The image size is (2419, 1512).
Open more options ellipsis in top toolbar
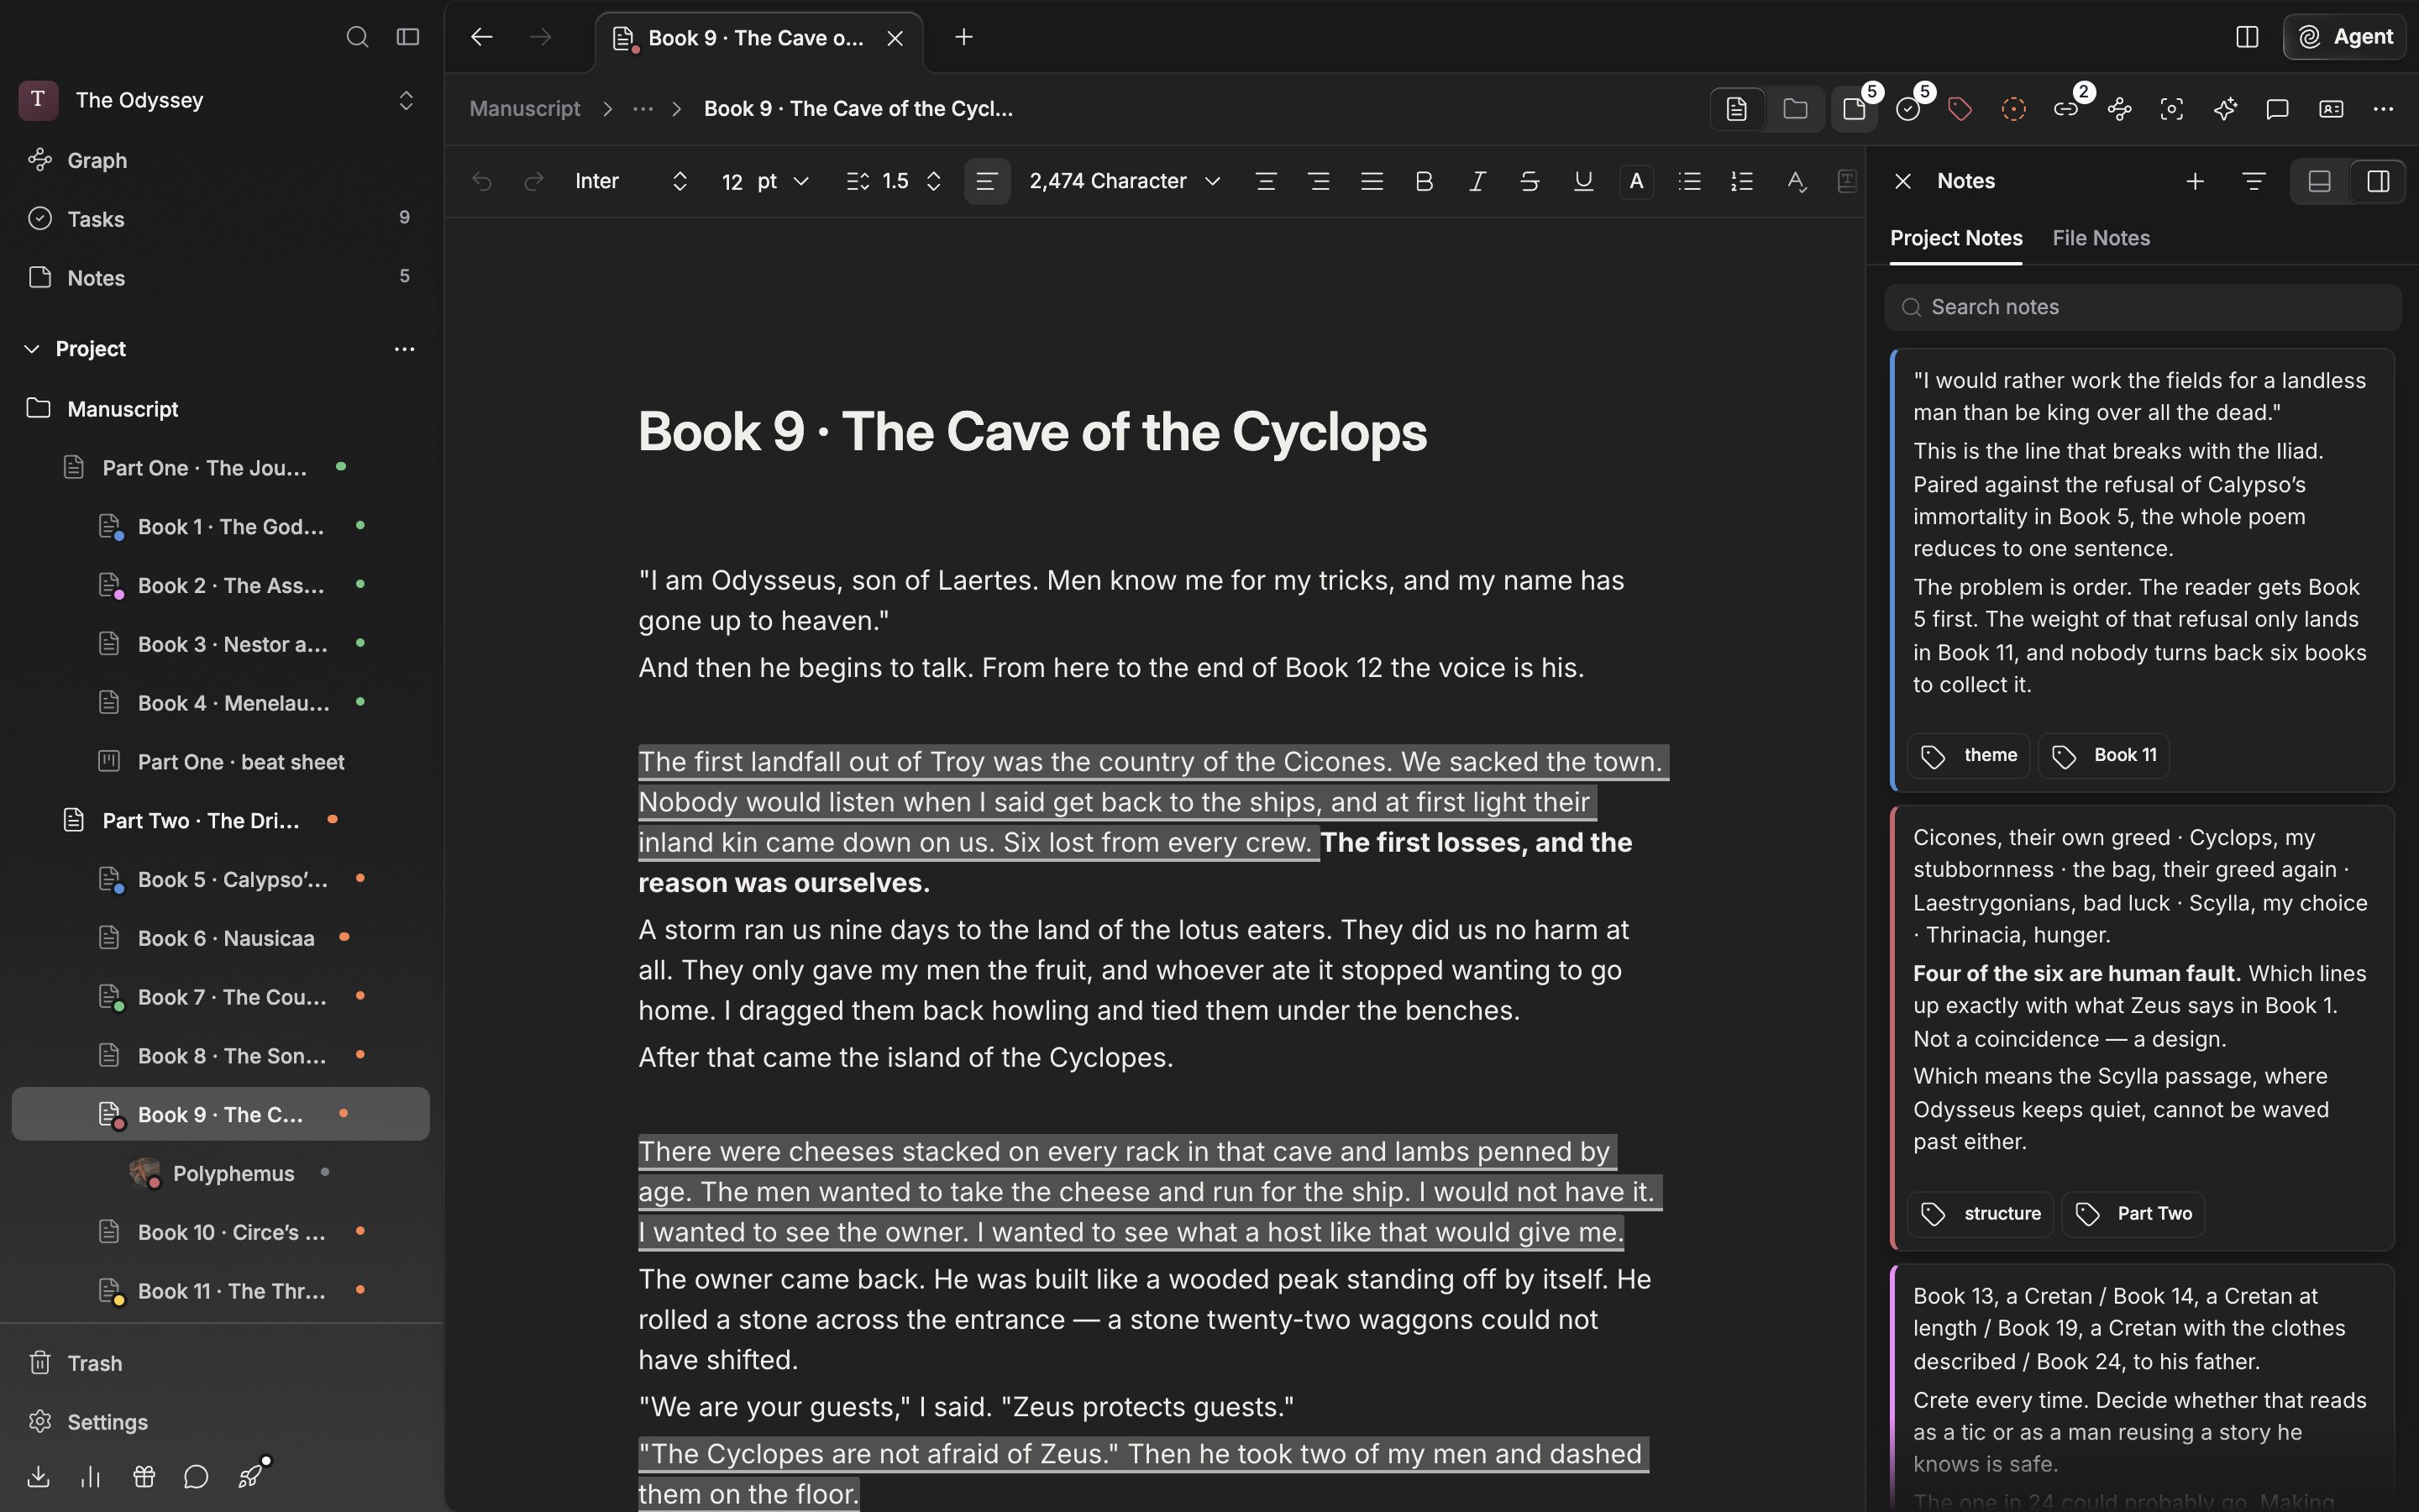pyautogui.click(x=2383, y=109)
